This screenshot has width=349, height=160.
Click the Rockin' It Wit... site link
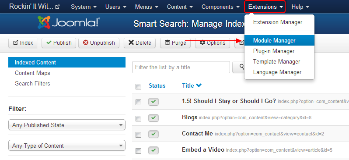click(31, 7)
